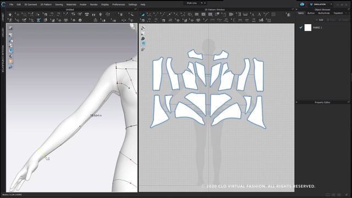The image size is (352, 198).
Task: Collapse the Property Editor panel arrow
Action: click(x=296, y=102)
